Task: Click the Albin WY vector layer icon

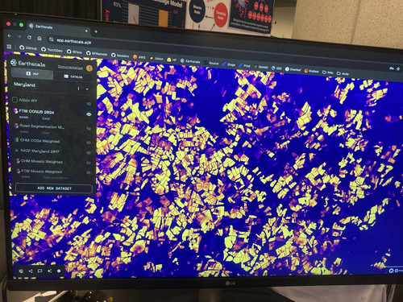Action: click(15, 100)
